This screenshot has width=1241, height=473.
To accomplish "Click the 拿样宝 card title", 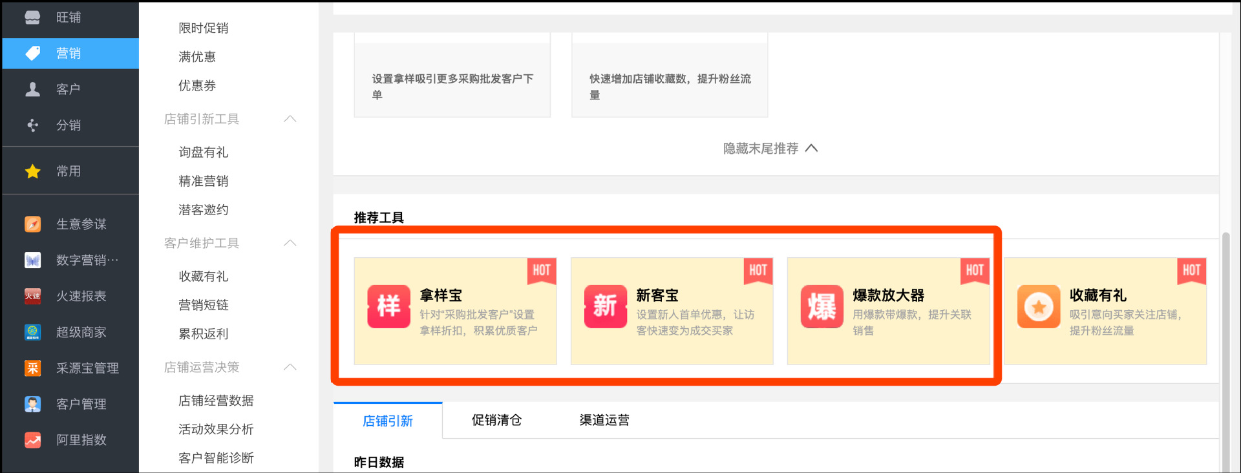I will tap(441, 295).
